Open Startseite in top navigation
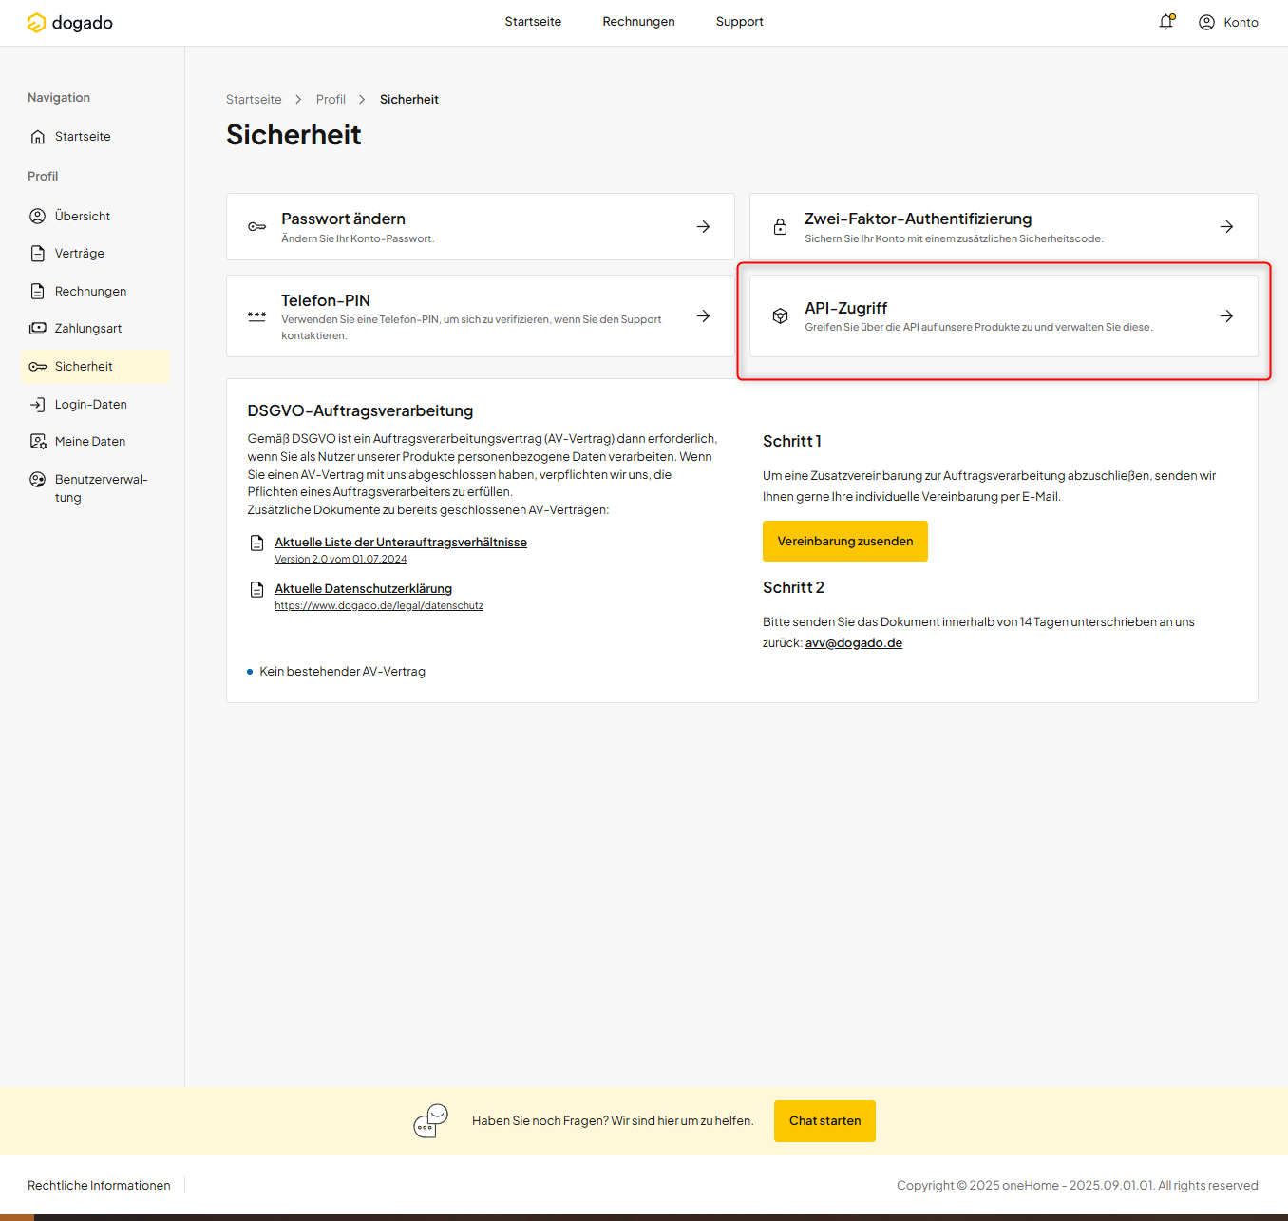The height and width of the screenshot is (1221, 1288). (533, 22)
